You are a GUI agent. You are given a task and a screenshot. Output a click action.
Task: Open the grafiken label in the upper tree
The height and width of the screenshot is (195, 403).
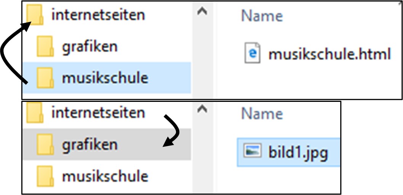pos(90,47)
